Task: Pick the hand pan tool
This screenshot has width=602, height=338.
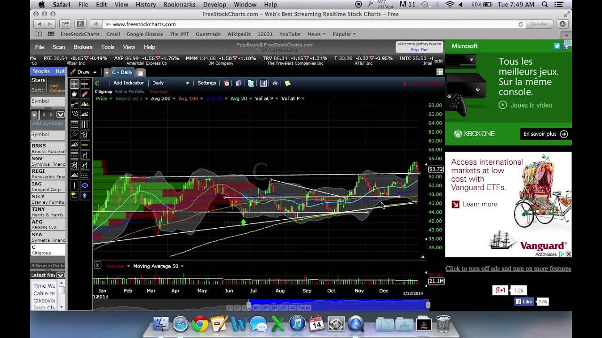Action: (75, 94)
